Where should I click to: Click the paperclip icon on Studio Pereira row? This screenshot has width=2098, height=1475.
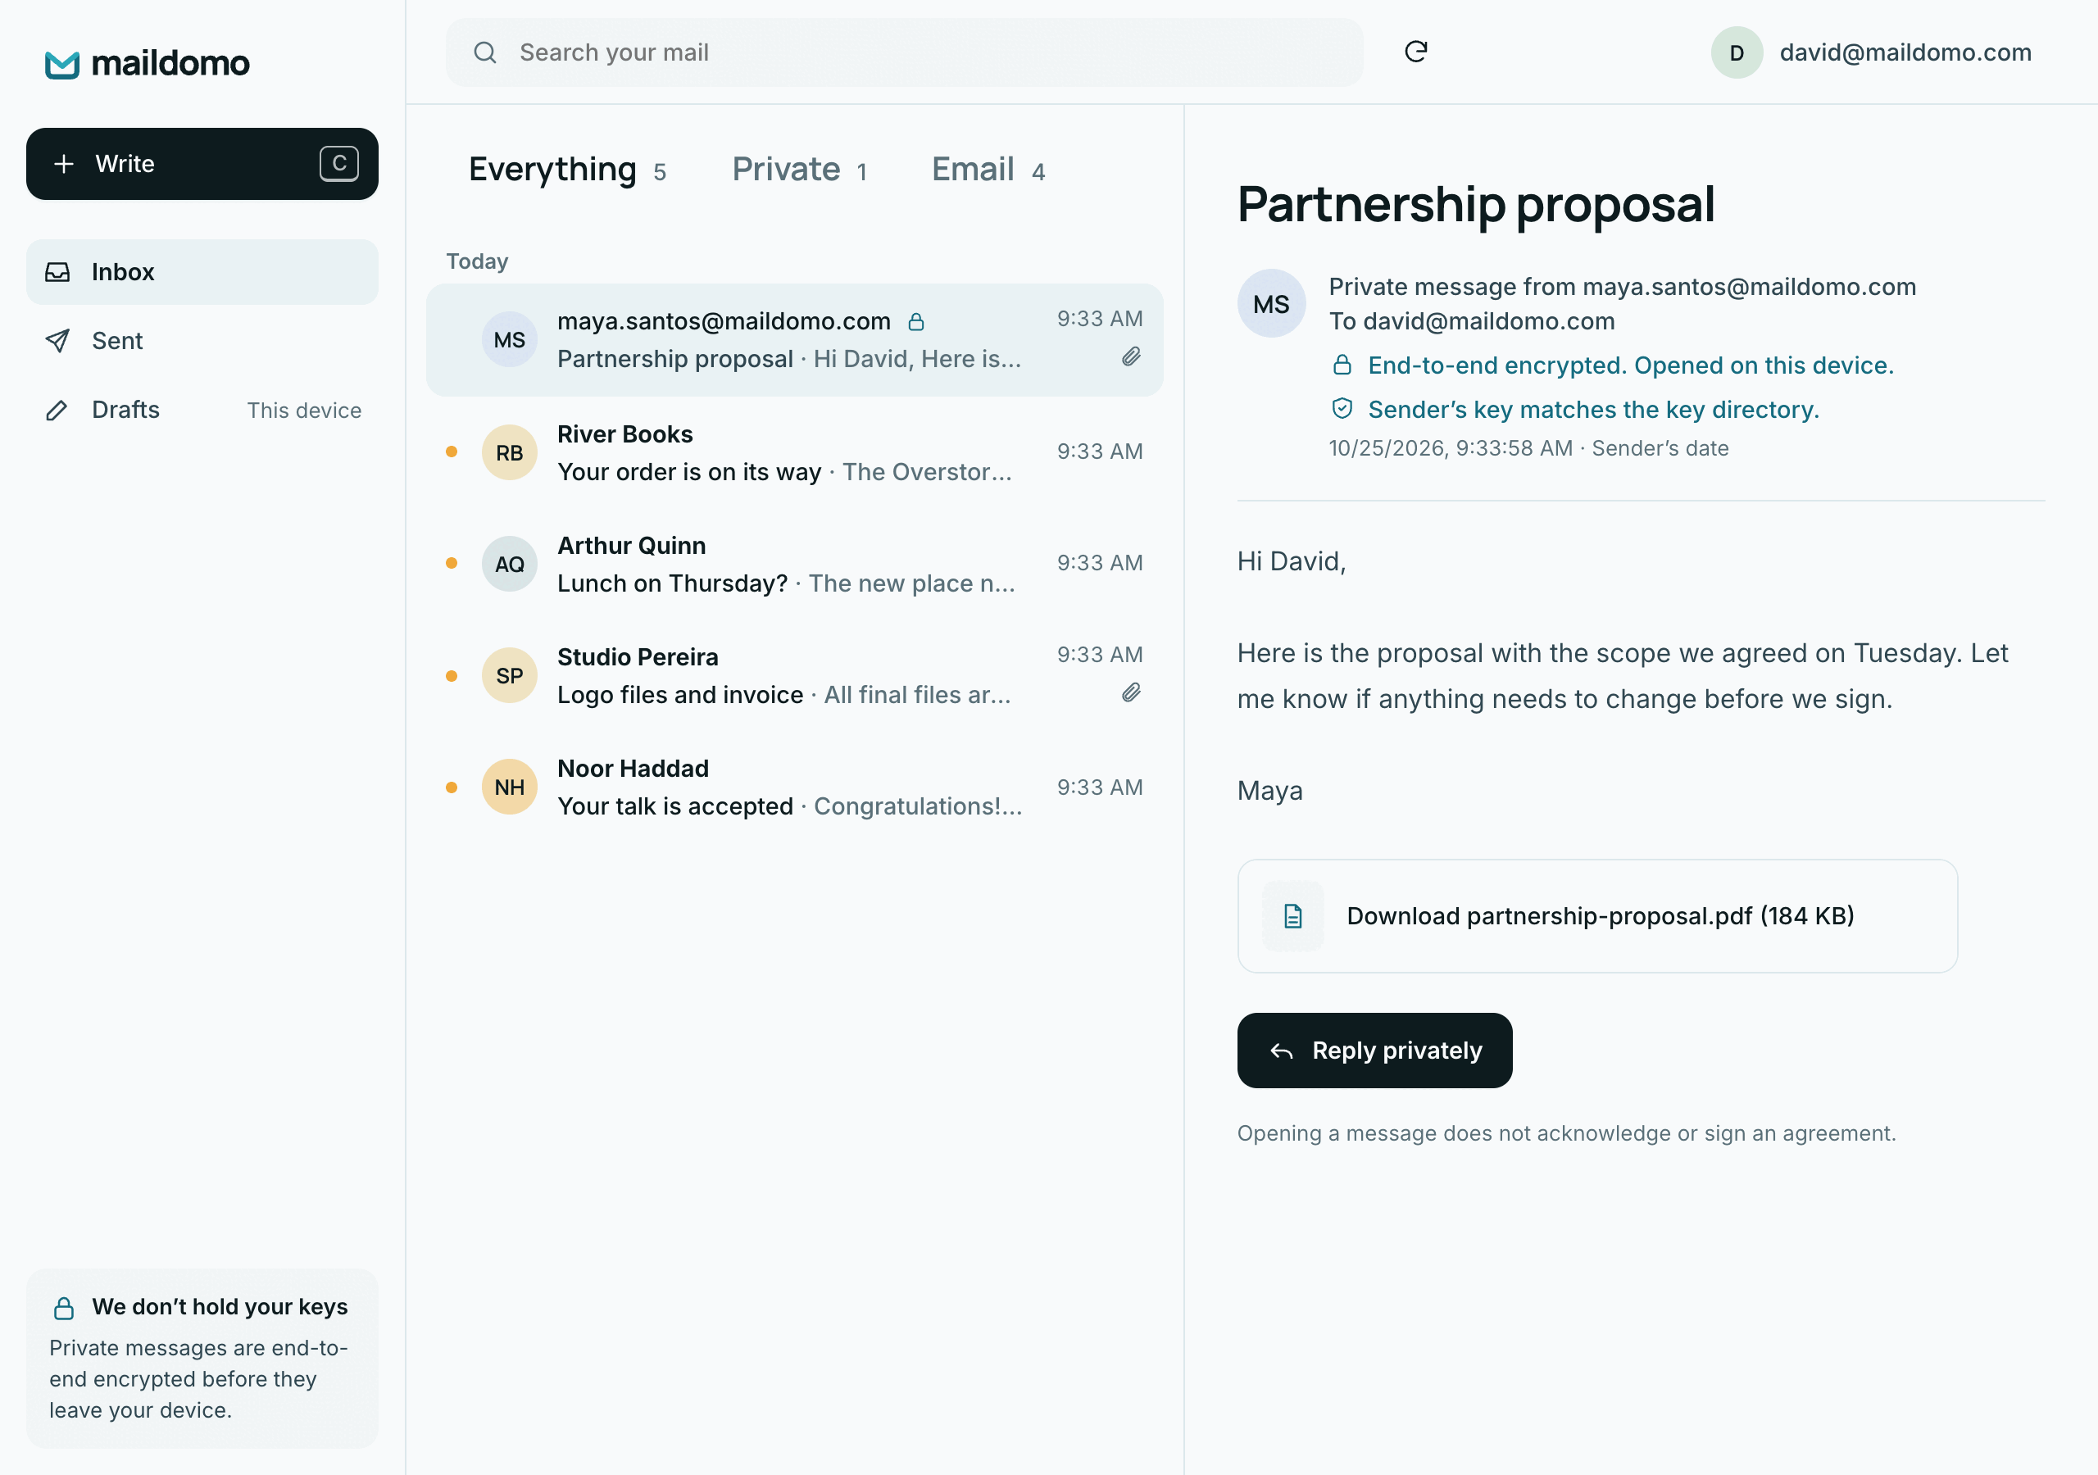pyautogui.click(x=1131, y=692)
